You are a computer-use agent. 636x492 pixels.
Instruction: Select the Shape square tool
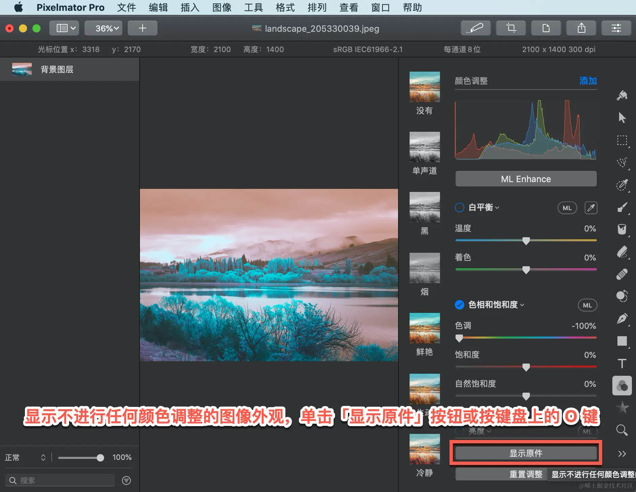(622, 341)
